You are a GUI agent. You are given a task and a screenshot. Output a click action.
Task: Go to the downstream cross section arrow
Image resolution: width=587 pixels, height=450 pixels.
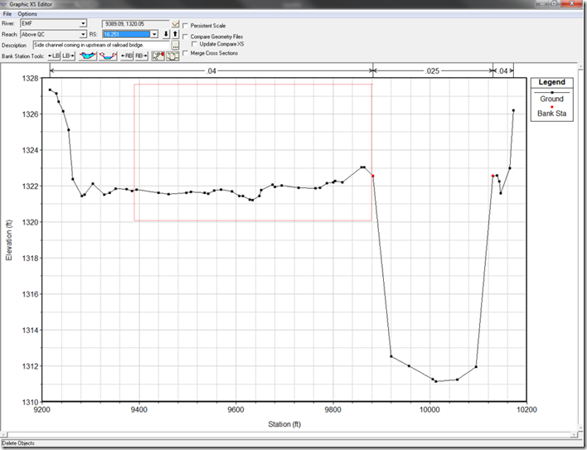click(166, 34)
